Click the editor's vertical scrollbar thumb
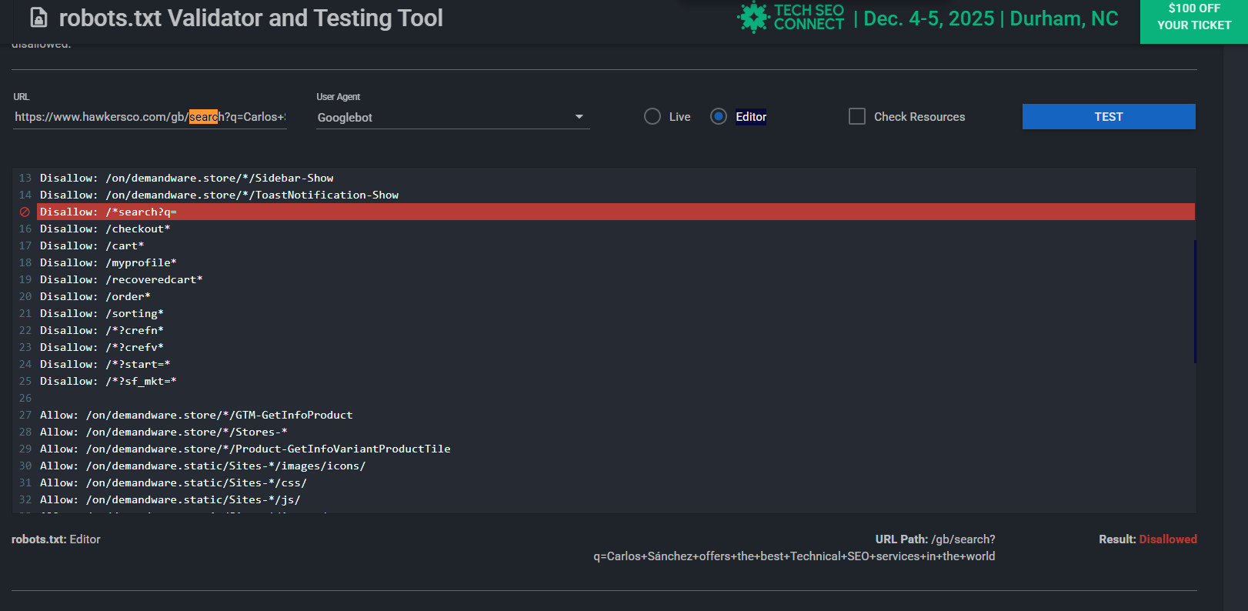The width and height of the screenshot is (1248, 611). point(1195,301)
